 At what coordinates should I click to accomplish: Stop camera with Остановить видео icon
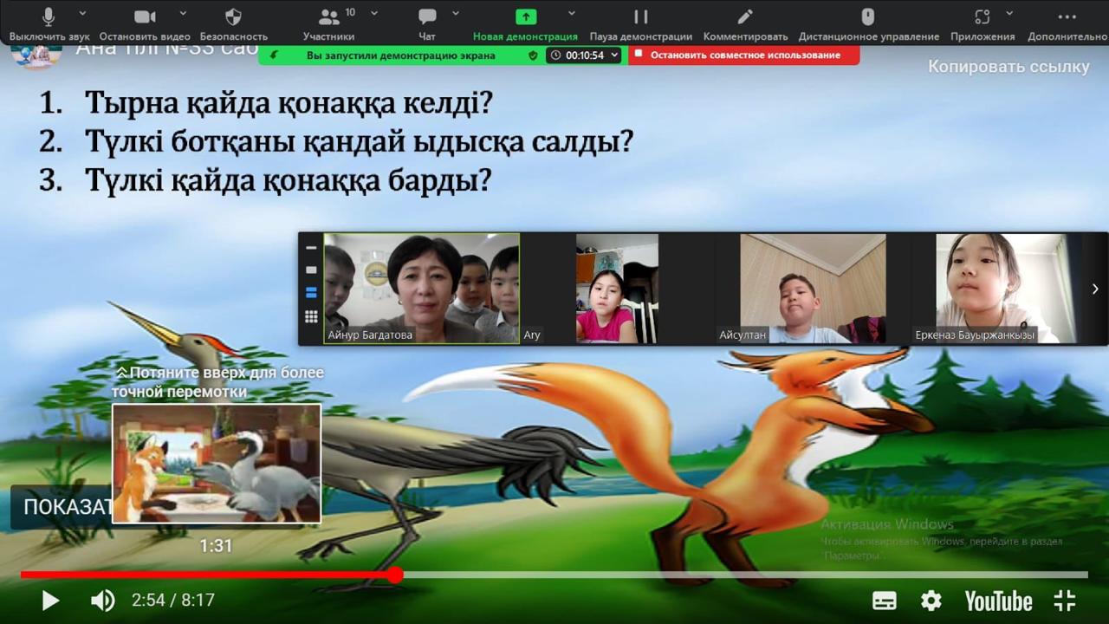tap(145, 16)
